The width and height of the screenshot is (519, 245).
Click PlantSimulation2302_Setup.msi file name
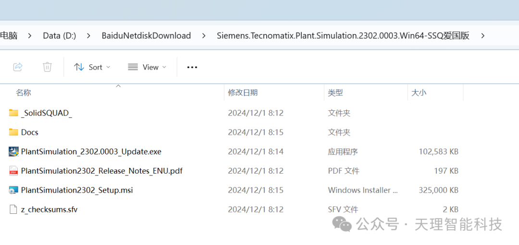click(77, 190)
